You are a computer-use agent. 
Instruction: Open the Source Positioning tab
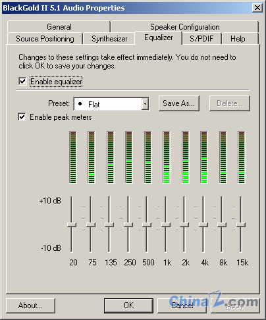45,39
